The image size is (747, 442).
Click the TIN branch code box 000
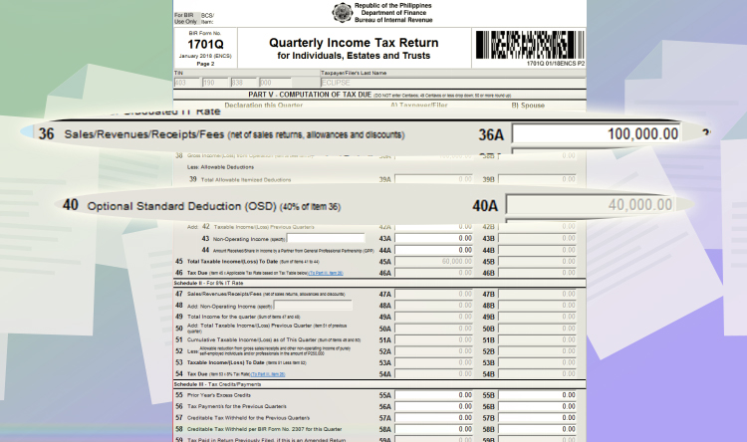point(275,83)
